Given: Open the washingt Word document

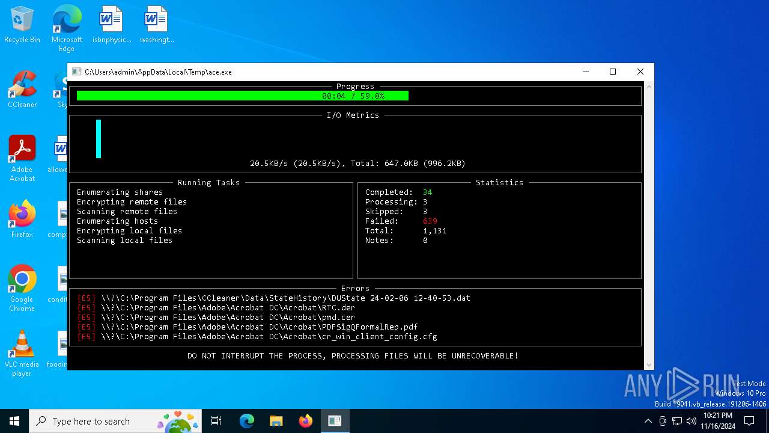Looking at the screenshot, I should pyautogui.click(x=157, y=25).
